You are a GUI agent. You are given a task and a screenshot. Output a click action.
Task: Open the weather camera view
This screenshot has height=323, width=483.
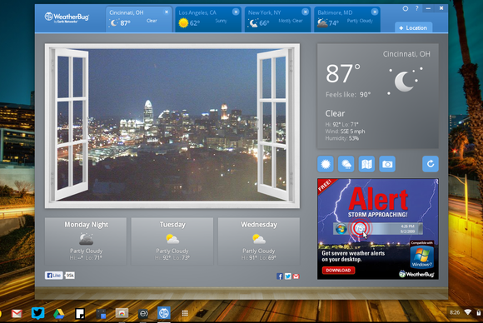[387, 164]
